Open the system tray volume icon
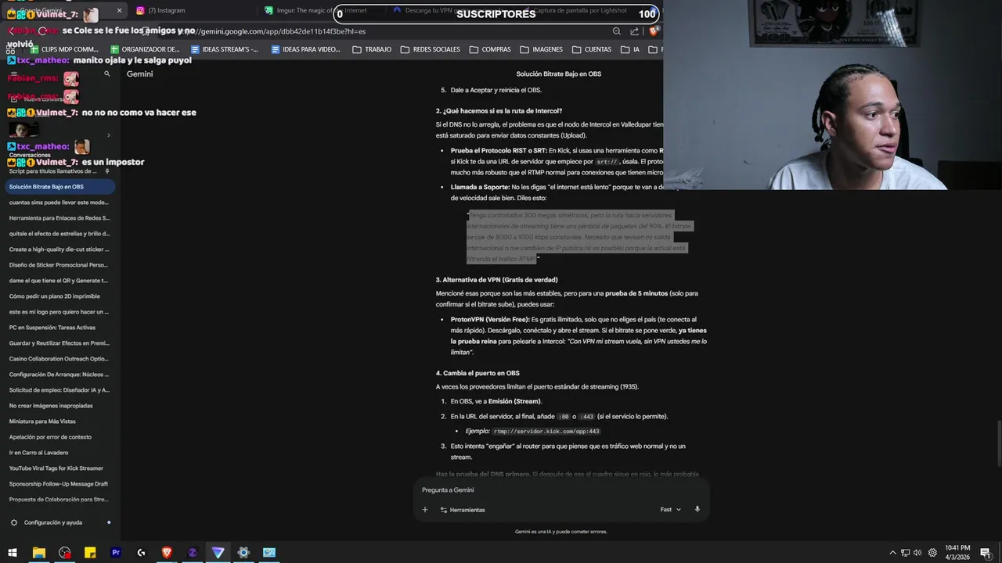 [x=917, y=553]
